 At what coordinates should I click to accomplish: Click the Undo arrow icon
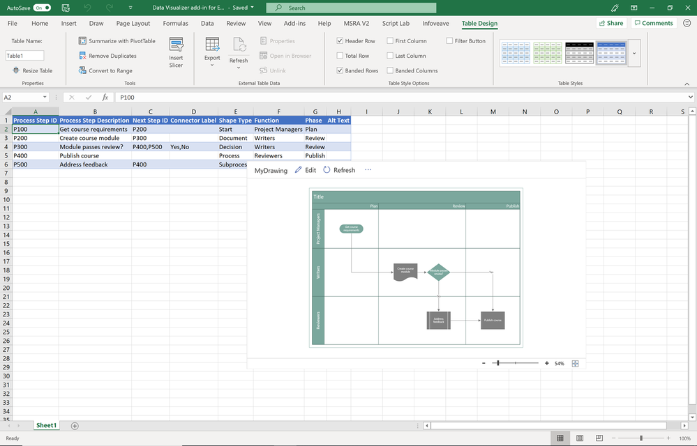pyautogui.click(x=87, y=8)
